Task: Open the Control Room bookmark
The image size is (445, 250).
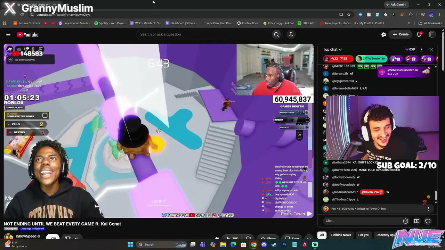Action: coord(248,23)
